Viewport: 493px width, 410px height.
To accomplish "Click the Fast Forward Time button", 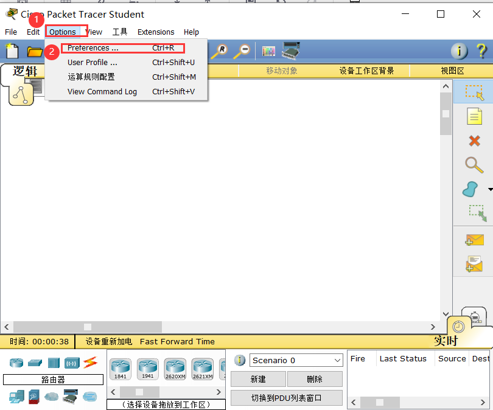I will click(x=177, y=341).
